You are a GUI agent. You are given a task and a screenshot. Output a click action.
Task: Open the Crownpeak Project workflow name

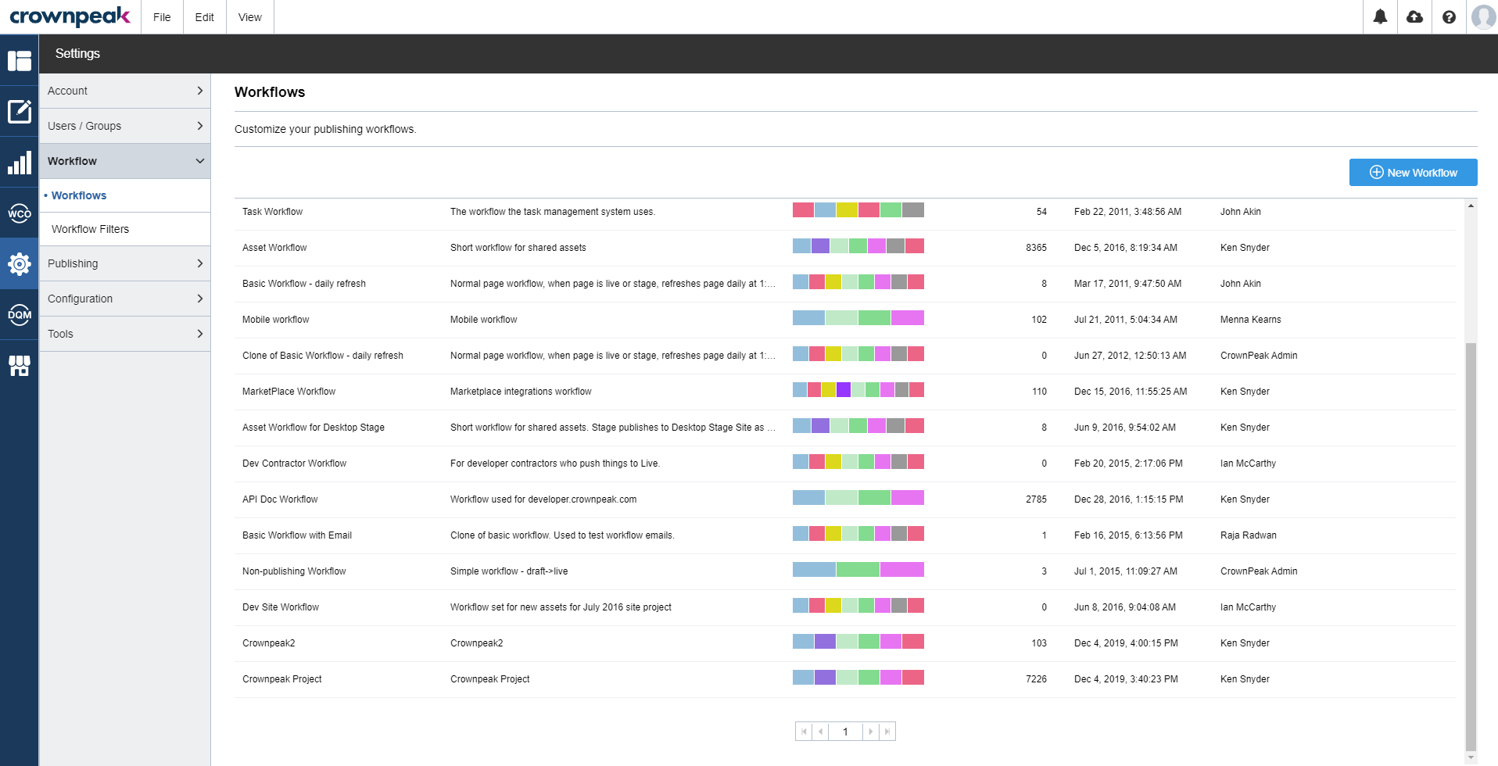pos(281,679)
